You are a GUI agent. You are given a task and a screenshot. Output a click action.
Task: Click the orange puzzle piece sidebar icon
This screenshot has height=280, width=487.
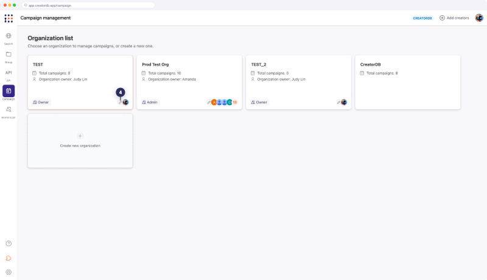[x=9, y=258]
